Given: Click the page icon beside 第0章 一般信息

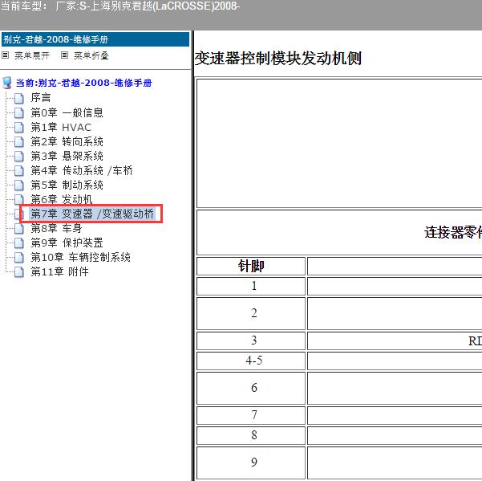Looking at the screenshot, I should 19,112.
